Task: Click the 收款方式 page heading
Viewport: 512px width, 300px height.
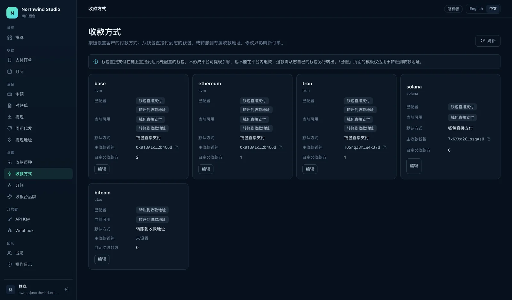Action: coord(105,32)
